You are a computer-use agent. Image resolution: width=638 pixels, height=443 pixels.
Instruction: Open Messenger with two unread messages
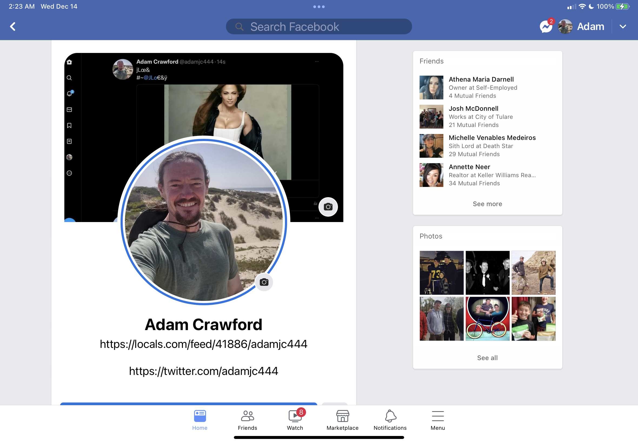click(546, 26)
